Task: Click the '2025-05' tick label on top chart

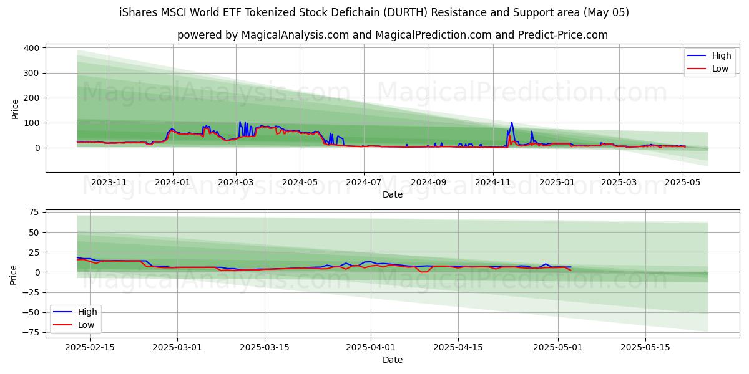Action: click(682, 182)
